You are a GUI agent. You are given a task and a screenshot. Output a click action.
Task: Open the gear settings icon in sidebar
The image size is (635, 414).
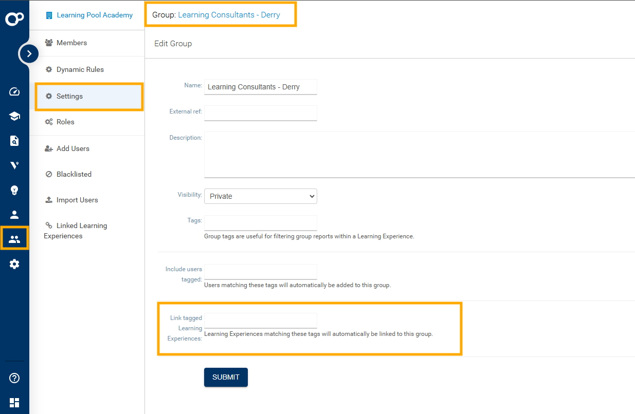pos(14,264)
